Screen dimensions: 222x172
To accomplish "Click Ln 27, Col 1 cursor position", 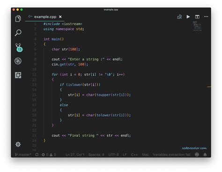I will coord(75,155).
